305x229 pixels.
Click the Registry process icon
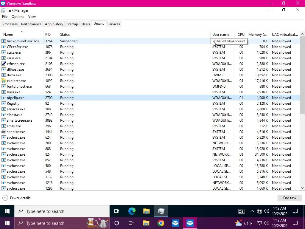[4, 103]
